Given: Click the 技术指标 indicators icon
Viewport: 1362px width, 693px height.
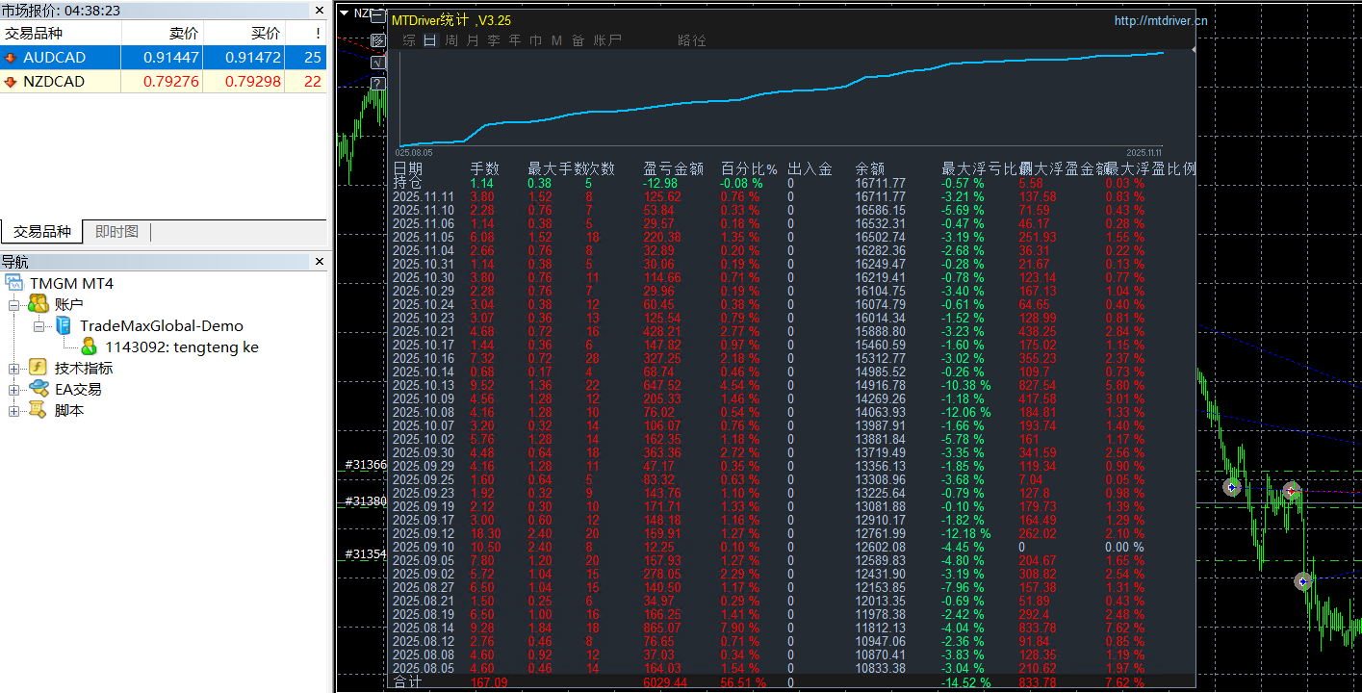Looking at the screenshot, I should click(39, 368).
